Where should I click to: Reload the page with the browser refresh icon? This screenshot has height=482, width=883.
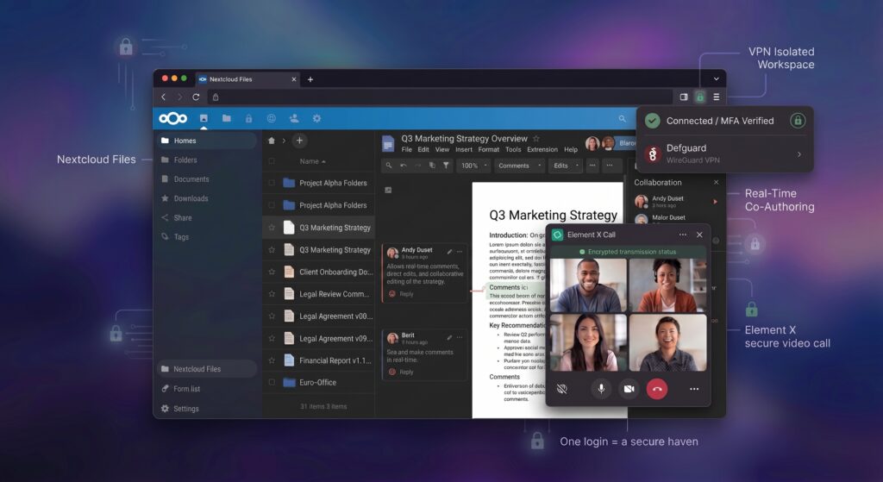(x=196, y=97)
